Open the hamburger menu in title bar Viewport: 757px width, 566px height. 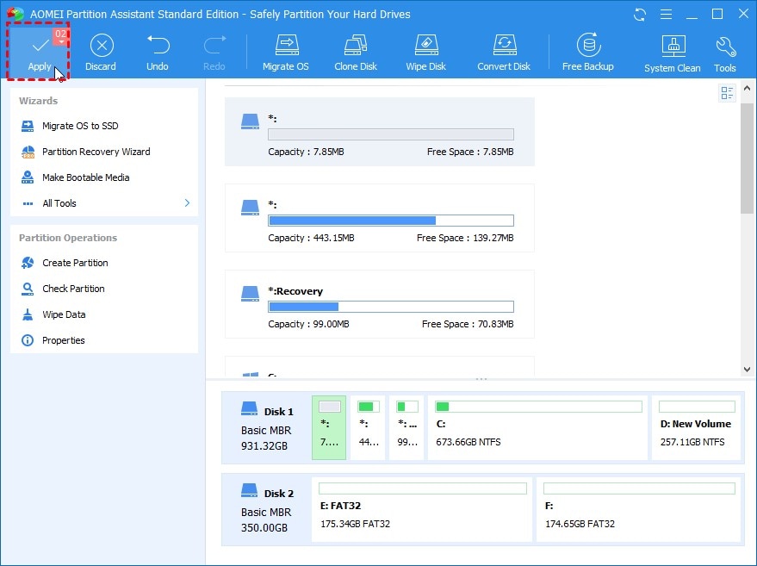pos(667,15)
